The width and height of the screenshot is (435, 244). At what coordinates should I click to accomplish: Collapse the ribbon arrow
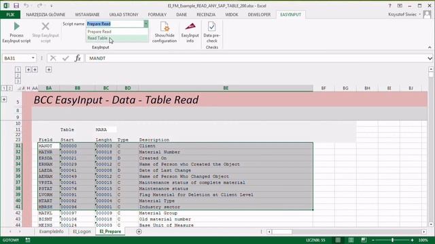(x=430, y=47)
